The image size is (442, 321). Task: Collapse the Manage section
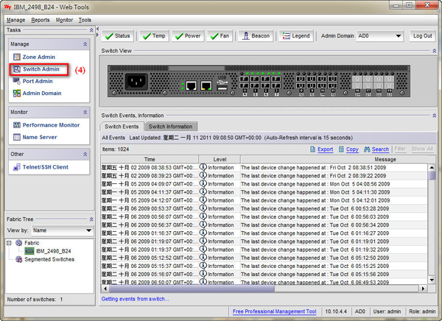tap(85, 44)
